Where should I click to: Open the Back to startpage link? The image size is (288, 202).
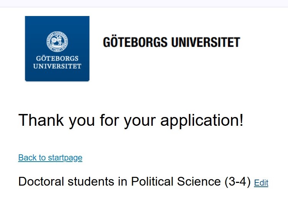pos(50,158)
